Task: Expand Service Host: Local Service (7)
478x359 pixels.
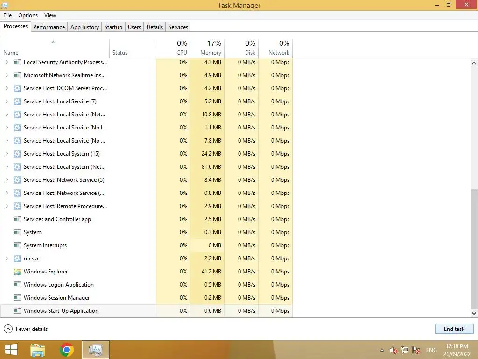Action: [x=7, y=101]
